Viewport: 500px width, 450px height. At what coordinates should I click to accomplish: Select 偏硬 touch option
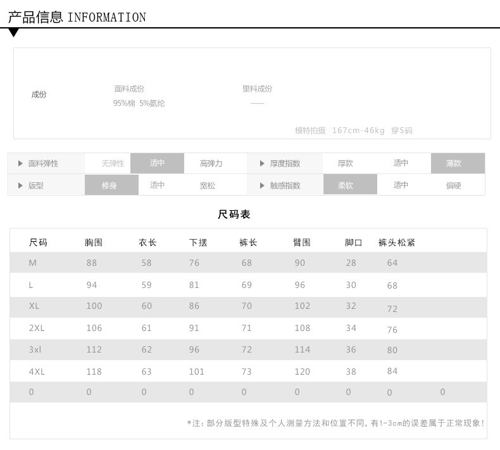pyautogui.click(x=453, y=185)
